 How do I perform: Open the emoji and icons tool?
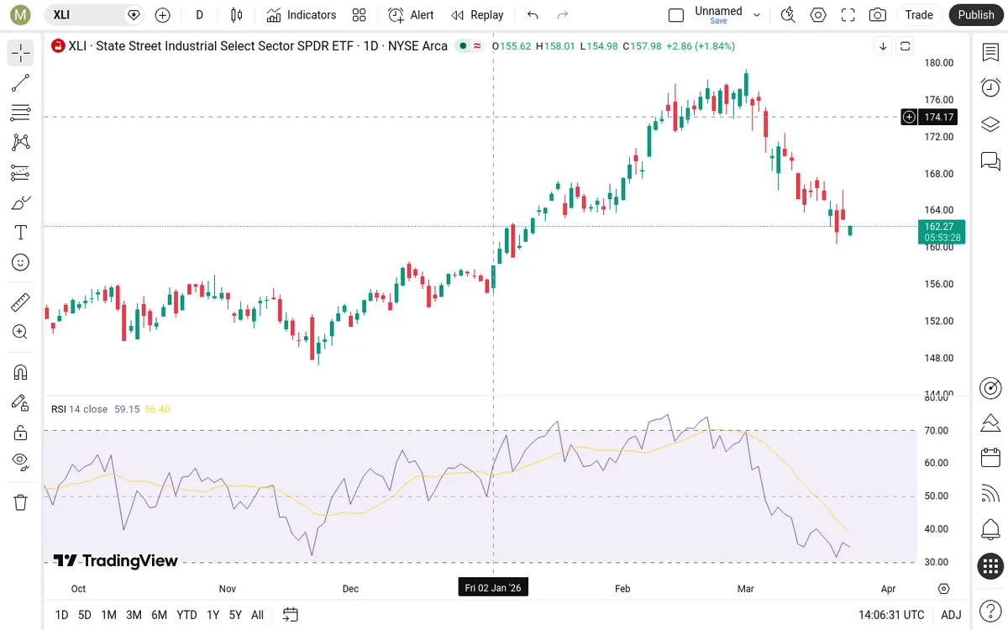21,262
